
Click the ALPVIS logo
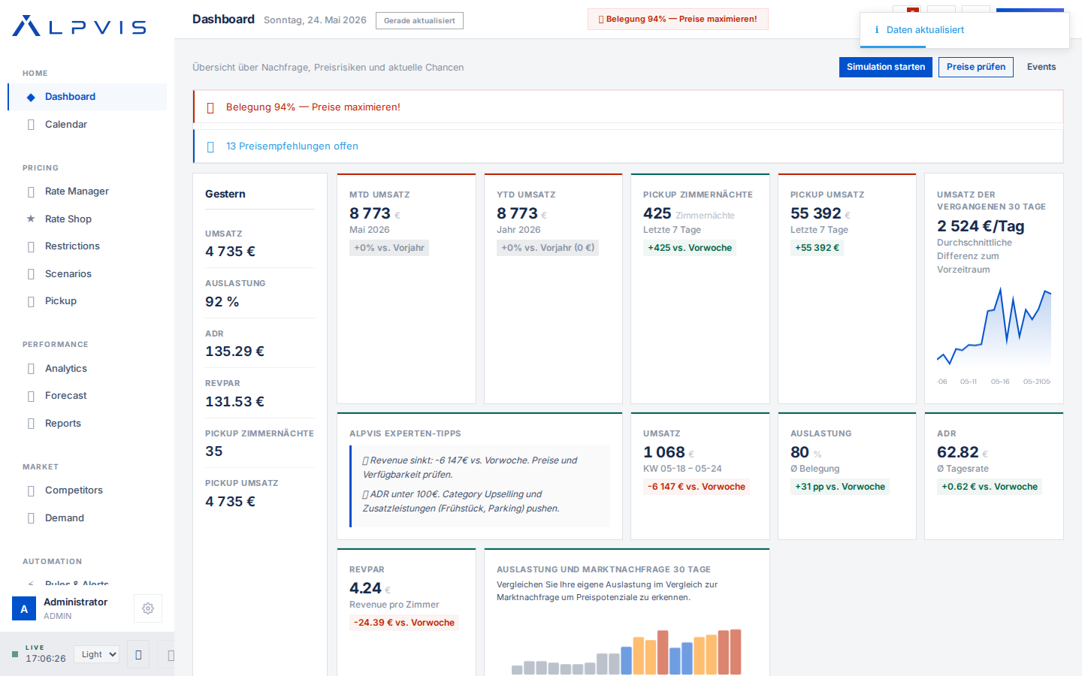click(x=80, y=26)
